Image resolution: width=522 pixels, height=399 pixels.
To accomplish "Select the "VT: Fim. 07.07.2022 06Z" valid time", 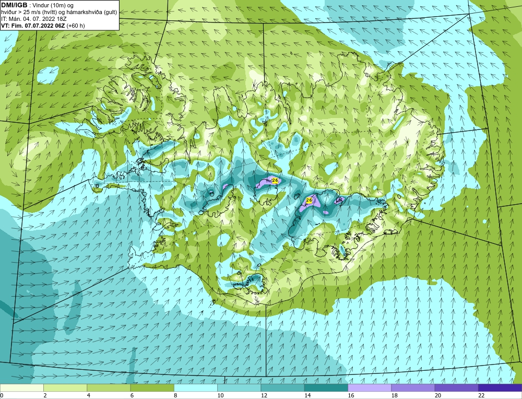I will [33, 26].
